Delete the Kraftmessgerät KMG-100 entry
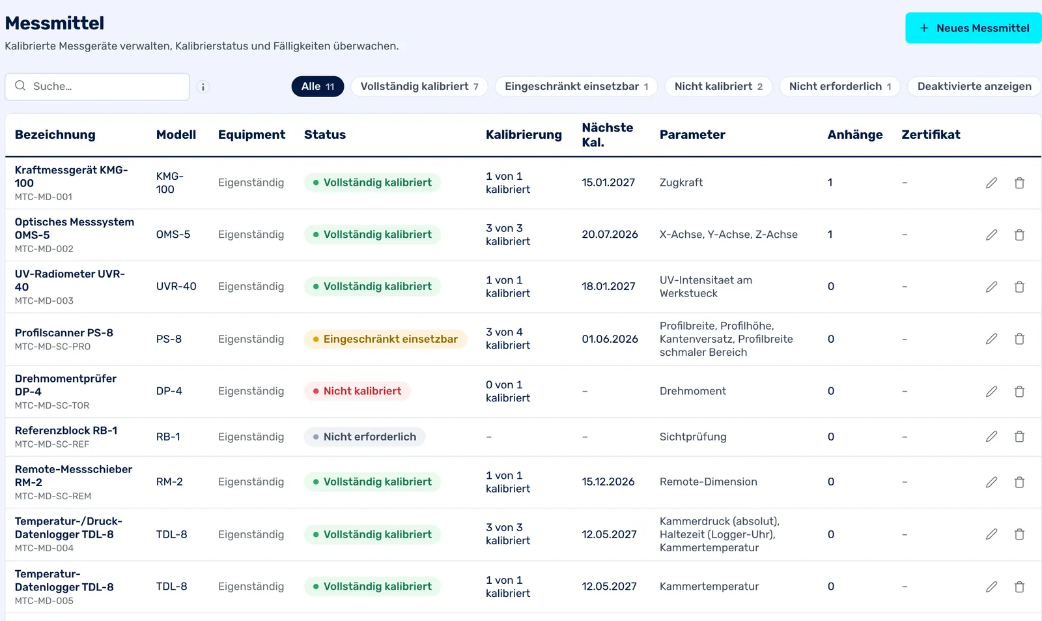The width and height of the screenshot is (1042, 621). pos(1019,183)
